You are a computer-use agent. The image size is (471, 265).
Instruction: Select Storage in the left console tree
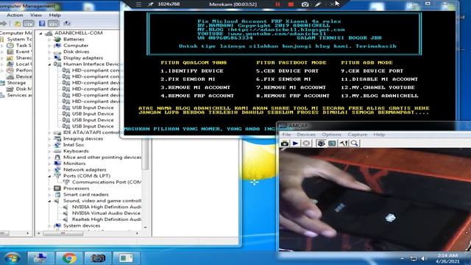[x=16, y=82]
